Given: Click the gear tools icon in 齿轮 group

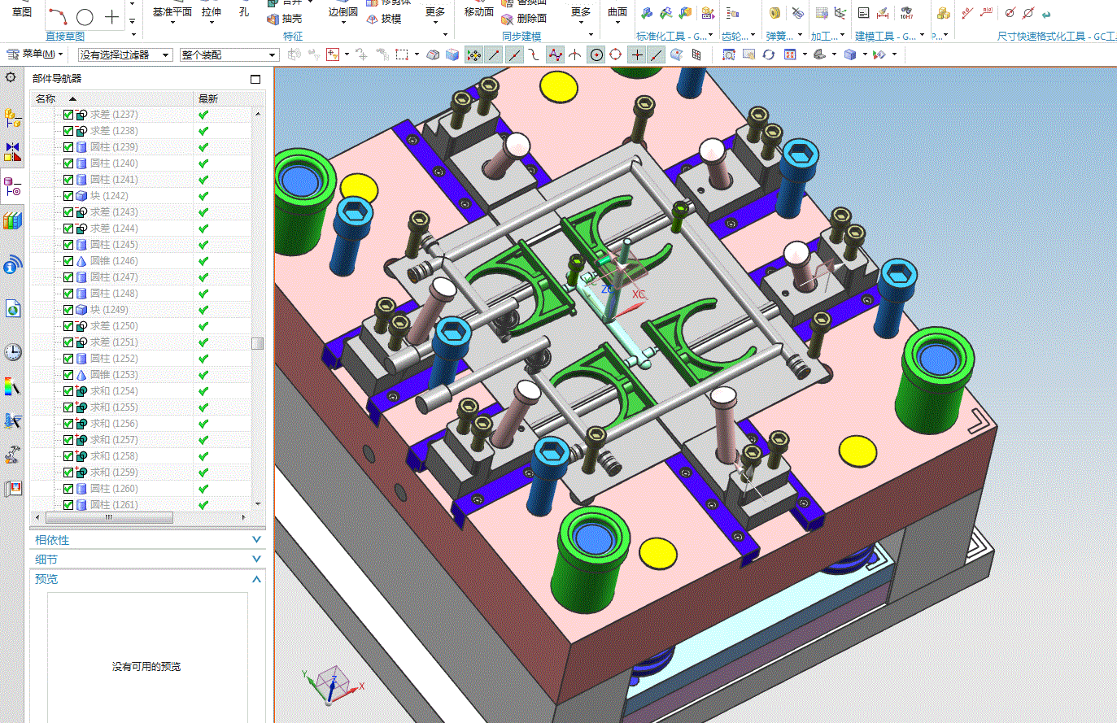Looking at the screenshot, I should pyautogui.click(x=732, y=13).
